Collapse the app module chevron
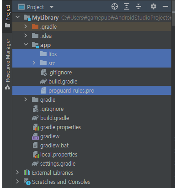 (26, 45)
